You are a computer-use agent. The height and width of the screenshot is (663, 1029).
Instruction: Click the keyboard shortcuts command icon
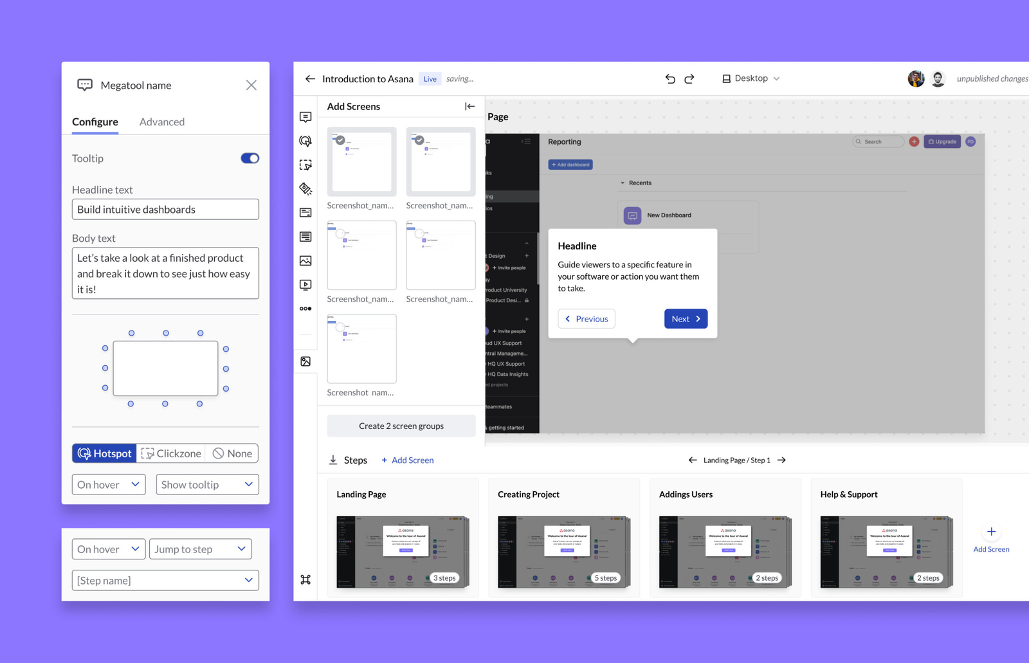tap(305, 579)
